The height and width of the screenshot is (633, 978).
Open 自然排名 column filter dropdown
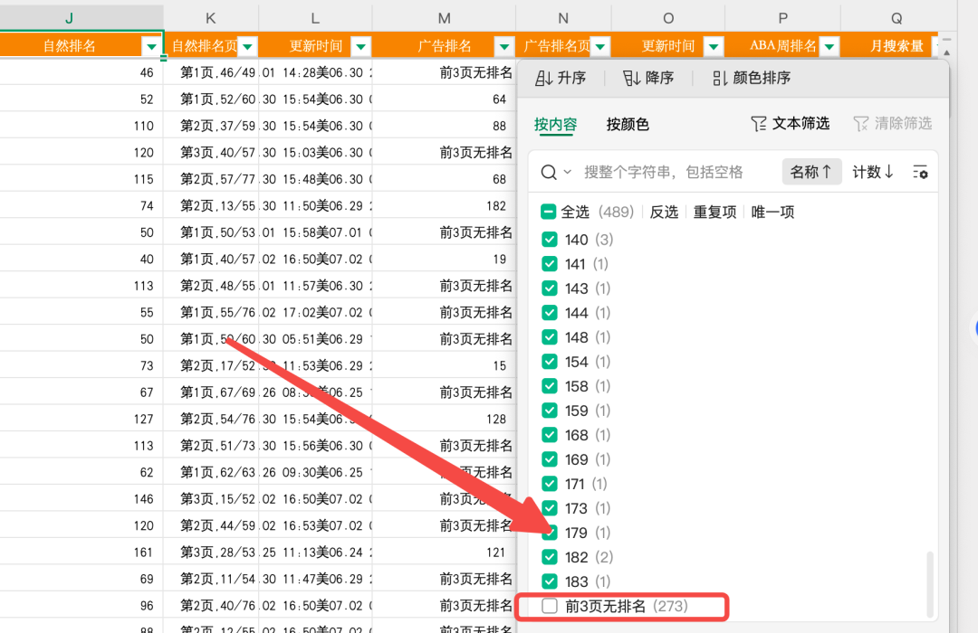click(151, 46)
